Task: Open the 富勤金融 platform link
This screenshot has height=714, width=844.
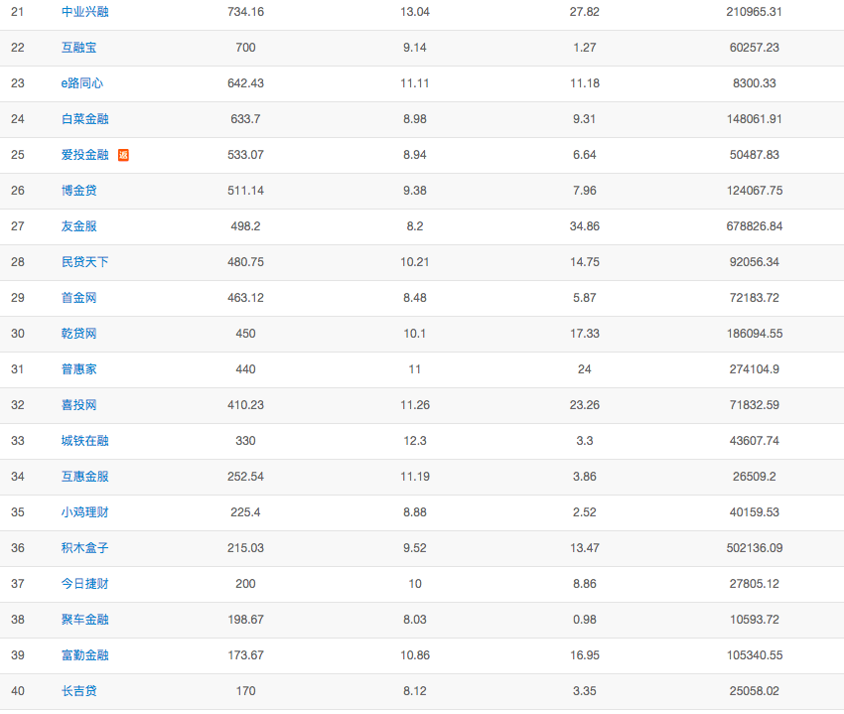Action: [85, 655]
